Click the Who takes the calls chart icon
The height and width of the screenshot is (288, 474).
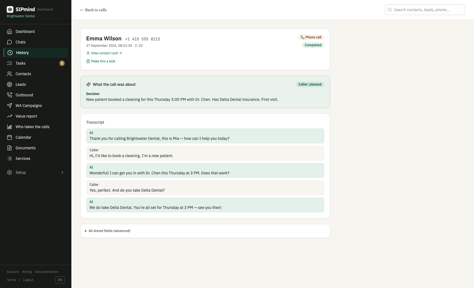click(x=9, y=127)
